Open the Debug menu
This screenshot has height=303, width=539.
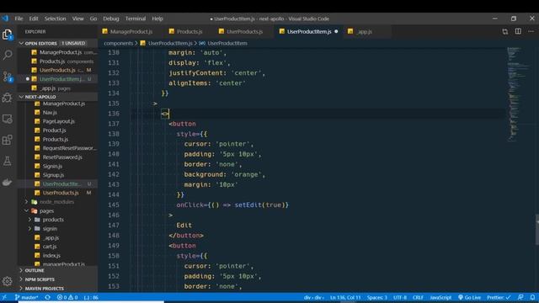111,19
